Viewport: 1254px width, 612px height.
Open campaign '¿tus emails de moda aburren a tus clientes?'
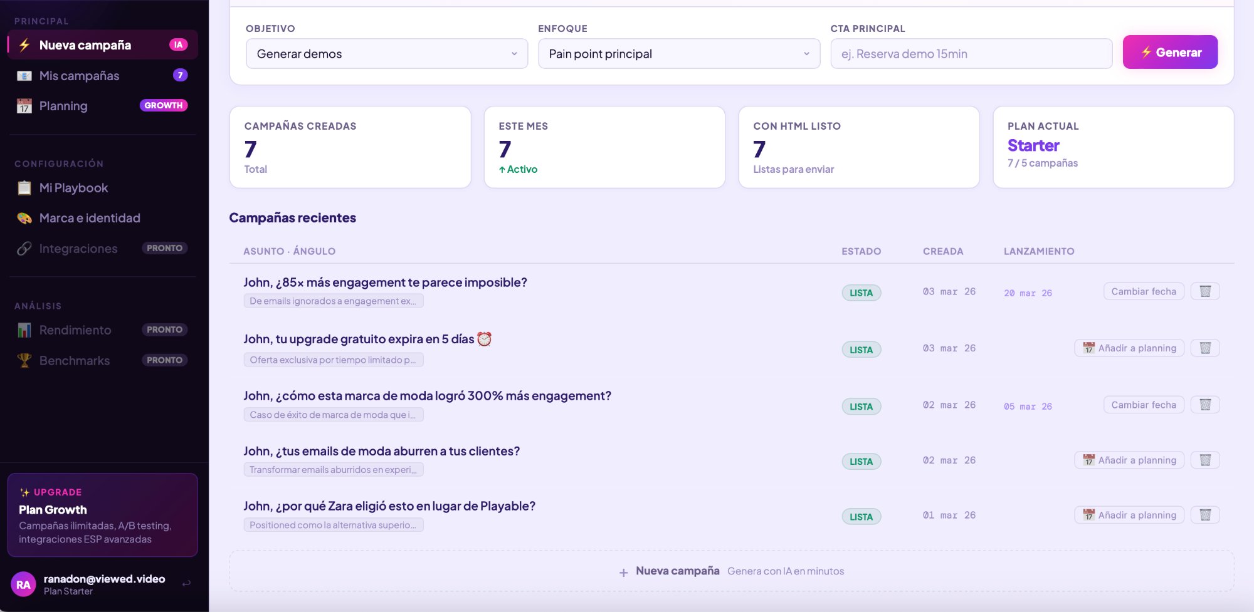pyautogui.click(x=381, y=451)
